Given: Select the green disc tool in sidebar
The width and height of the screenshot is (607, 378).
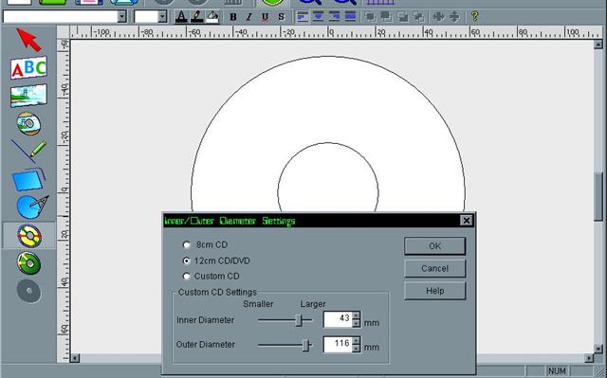Looking at the screenshot, I should tap(29, 262).
